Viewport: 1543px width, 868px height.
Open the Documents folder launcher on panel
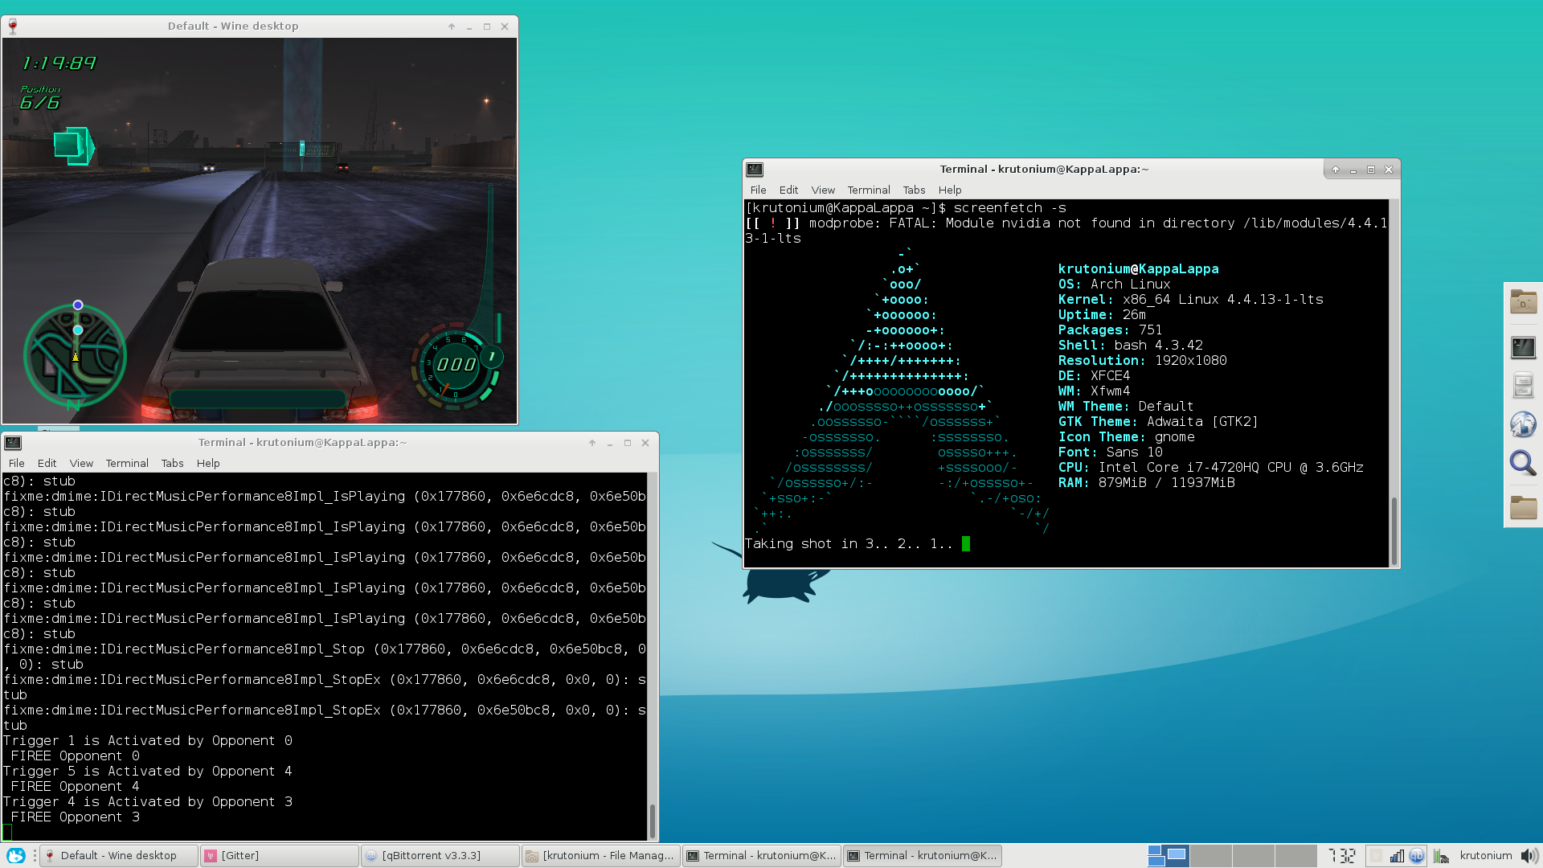[x=1523, y=302]
